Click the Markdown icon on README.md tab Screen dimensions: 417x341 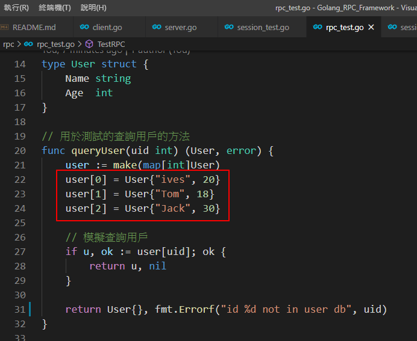(x=4, y=27)
